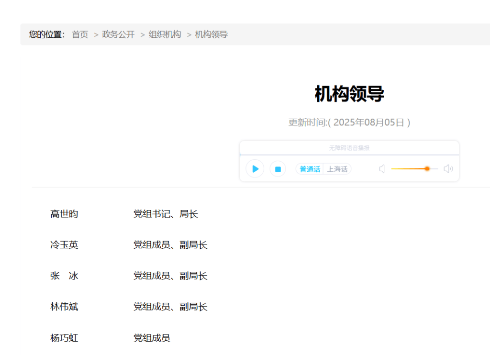
Task: Play the audio broadcast
Action: click(255, 169)
